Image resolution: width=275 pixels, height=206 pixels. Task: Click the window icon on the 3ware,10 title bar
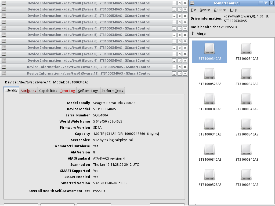tap(4, 67)
